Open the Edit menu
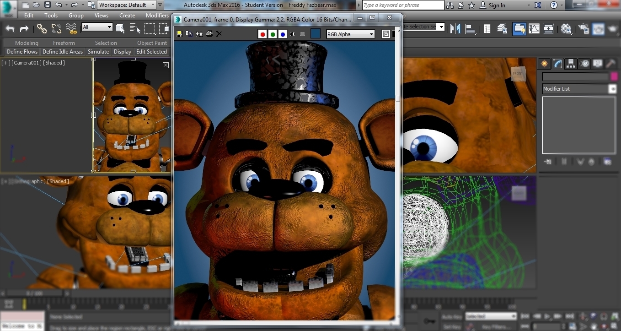 (29, 15)
